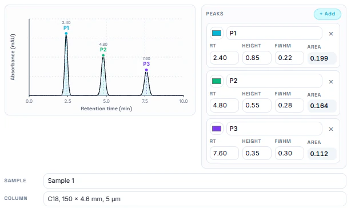
Task: Click the P1 peak marker on chromatogram
Action: point(66,34)
